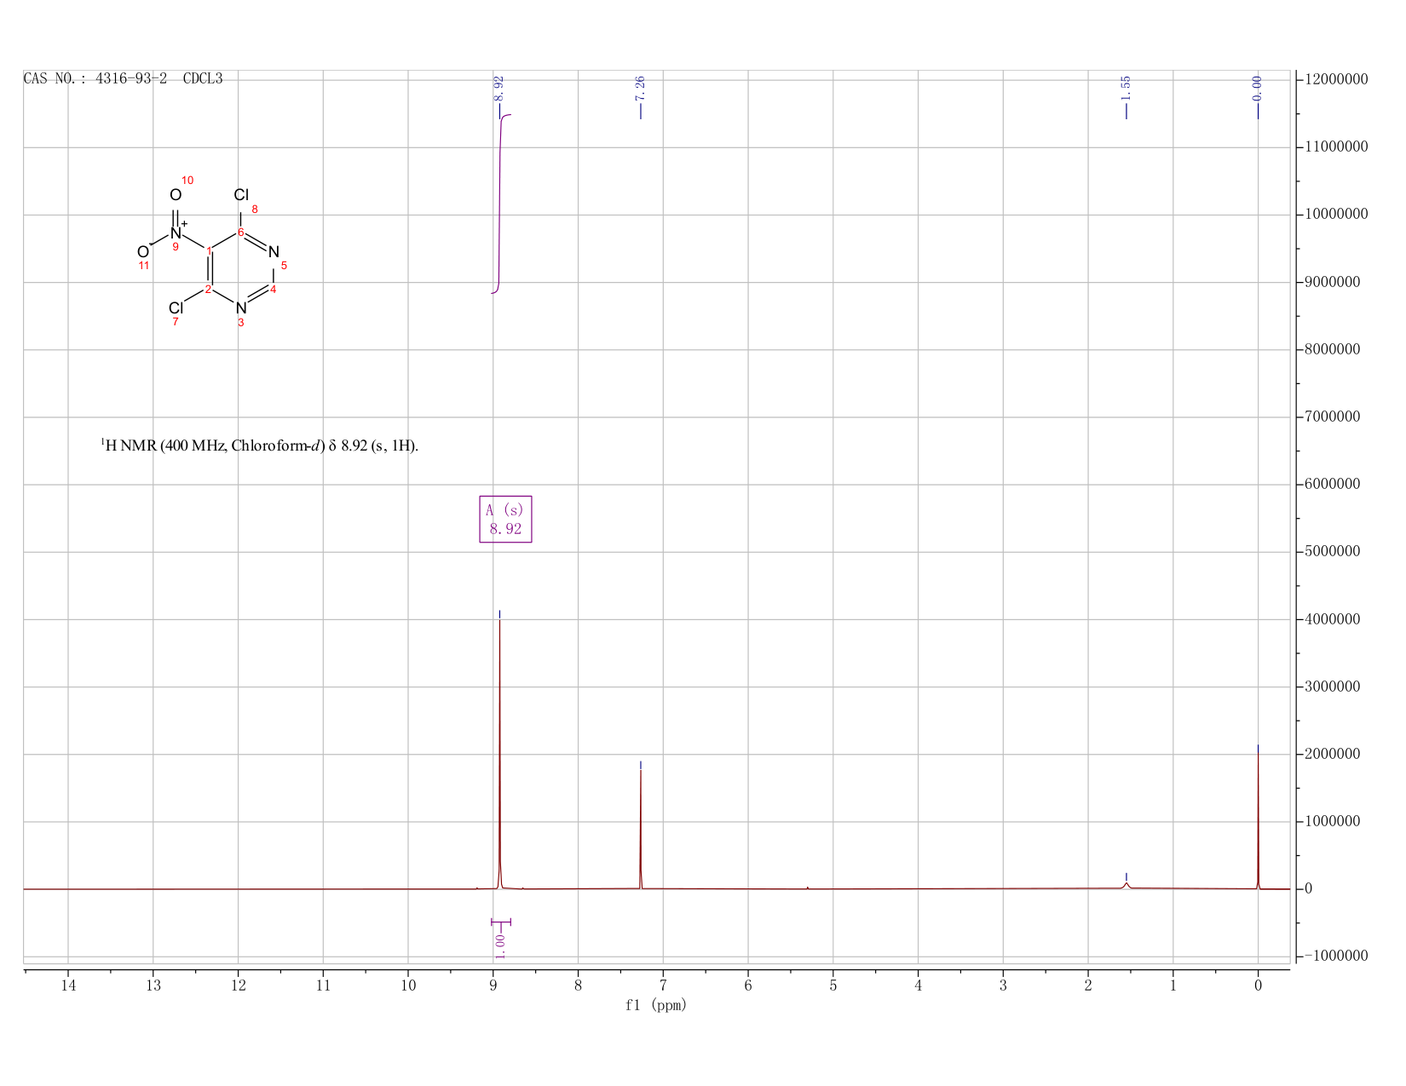The height and width of the screenshot is (1086, 1406).
Task: Click the CAS NO.: 4316-93-2 CDCL3 title
Action: 124,78
